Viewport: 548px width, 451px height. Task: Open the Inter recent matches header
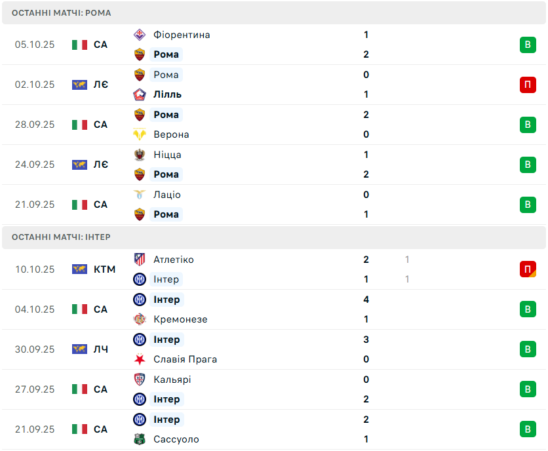[x=62, y=237]
